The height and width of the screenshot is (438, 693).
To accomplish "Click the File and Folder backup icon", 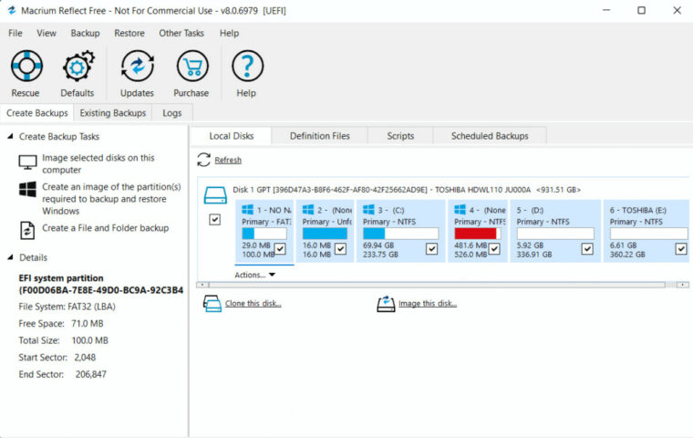I will [x=27, y=230].
